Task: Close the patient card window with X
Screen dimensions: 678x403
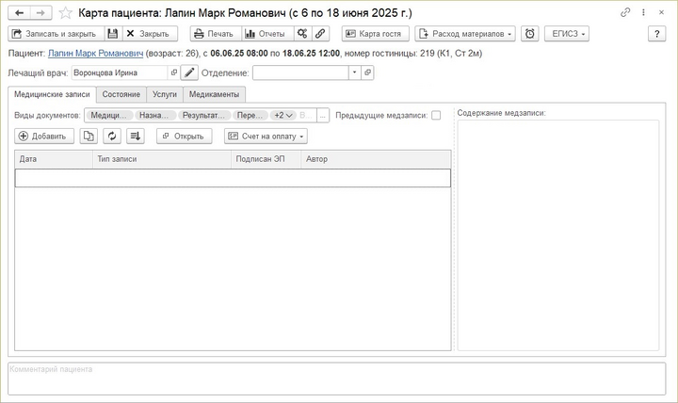Action: pyautogui.click(x=661, y=12)
